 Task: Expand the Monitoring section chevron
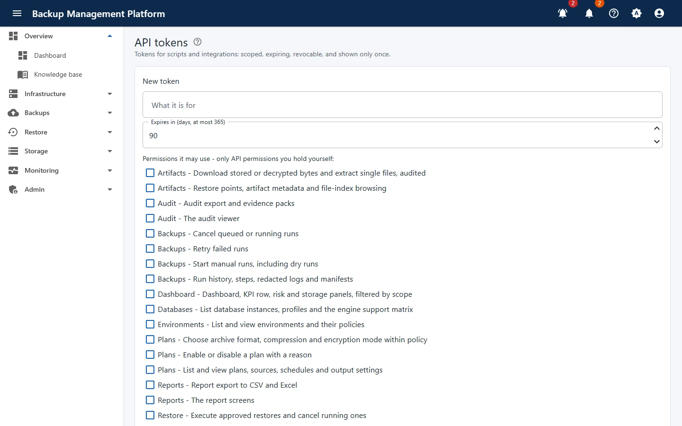pyautogui.click(x=110, y=170)
